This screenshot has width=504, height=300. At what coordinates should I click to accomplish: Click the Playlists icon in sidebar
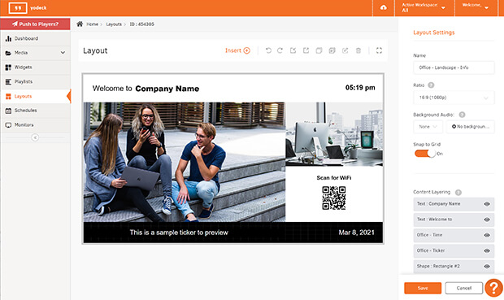[8, 82]
